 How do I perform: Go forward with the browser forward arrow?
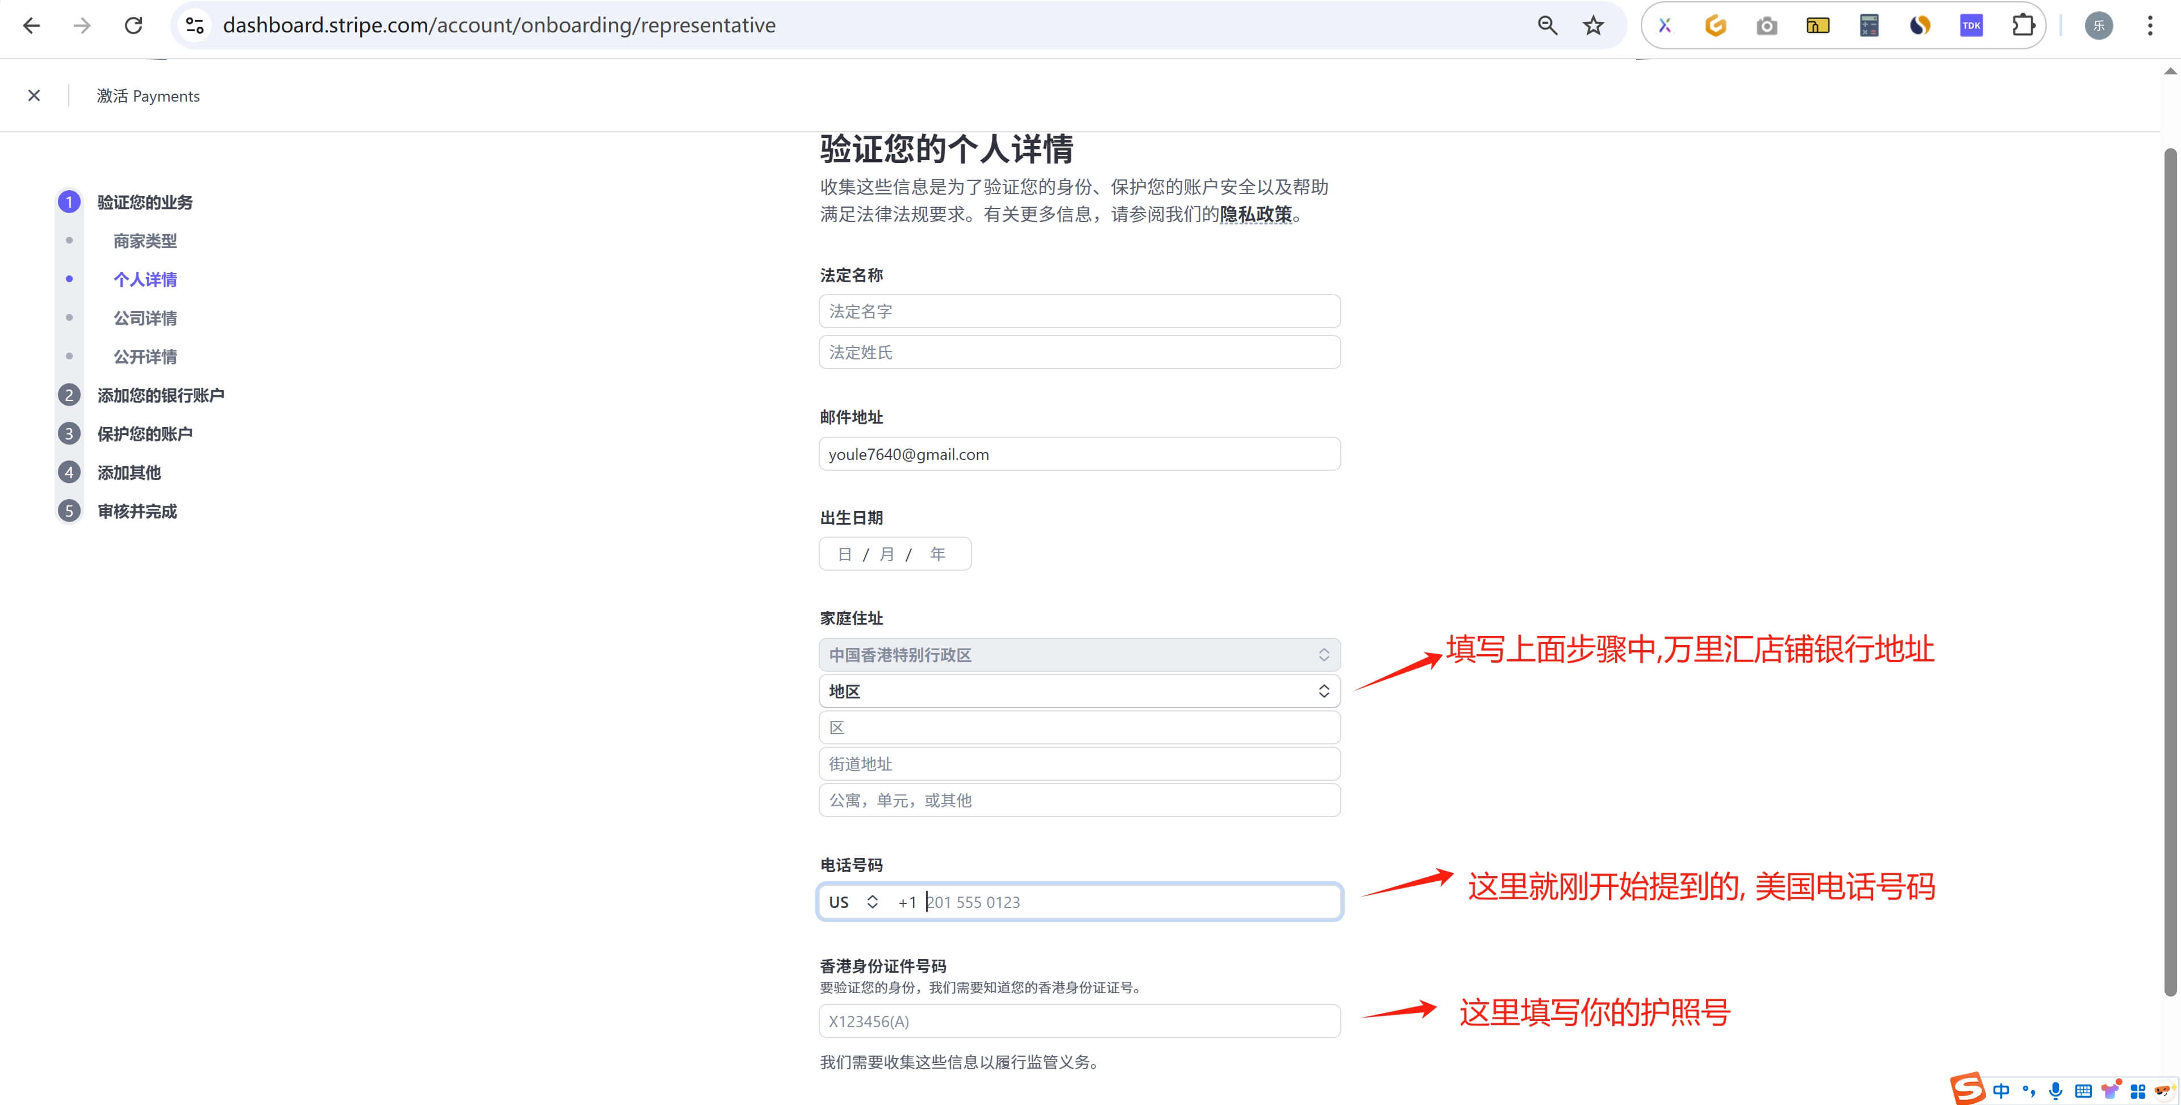coord(82,26)
